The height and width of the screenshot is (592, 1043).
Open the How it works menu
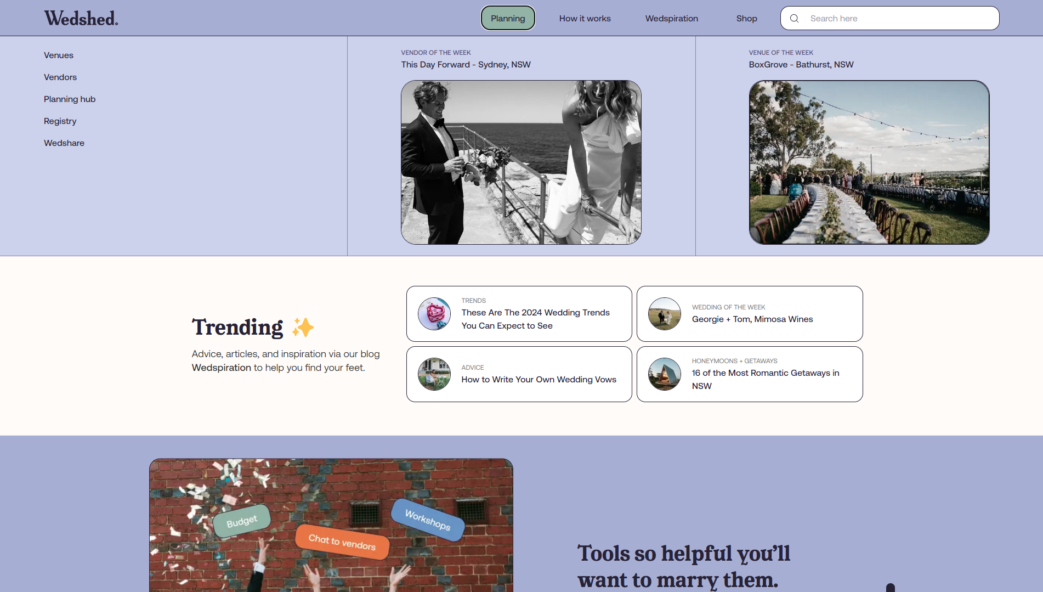tap(585, 18)
